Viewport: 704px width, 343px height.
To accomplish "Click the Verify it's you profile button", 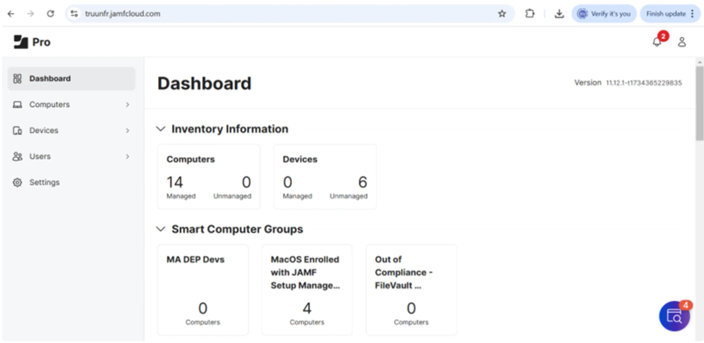I will point(604,14).
